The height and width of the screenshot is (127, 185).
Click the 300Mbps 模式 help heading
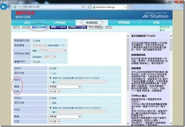139,96
